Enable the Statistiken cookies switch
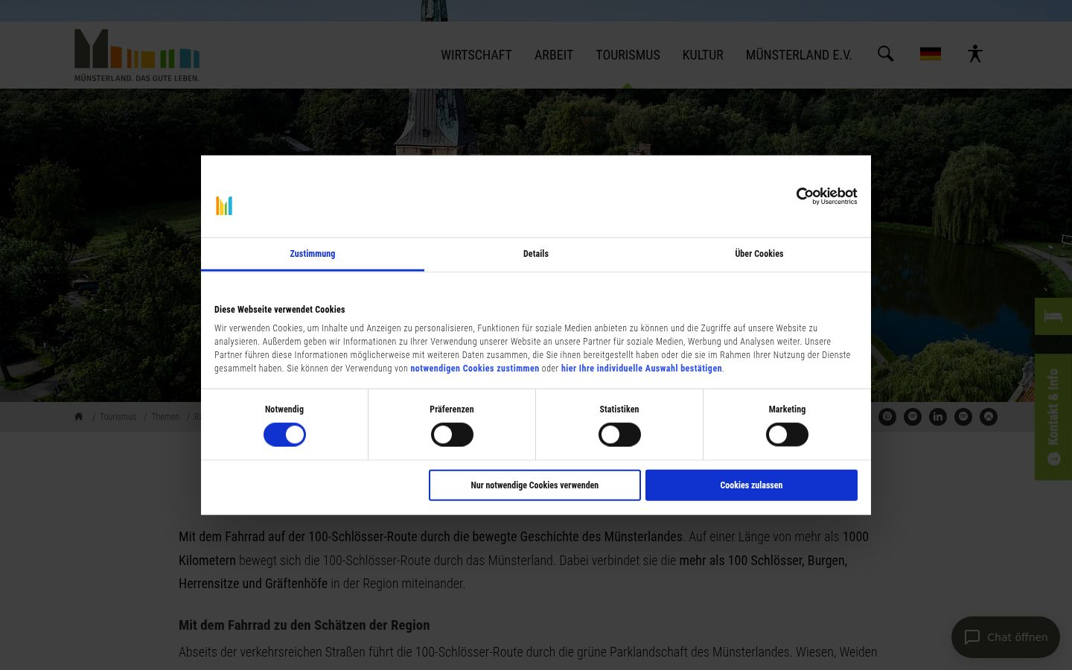Screen dimensions: 1072x670 619,435
